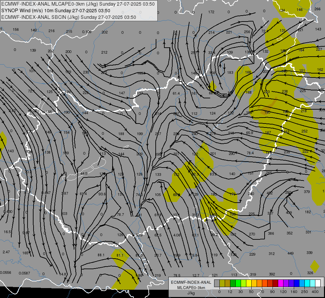325x298 pixels.
Task: Click the '339' value on the map
Action: pyautogui.click(x=309, y=253)
